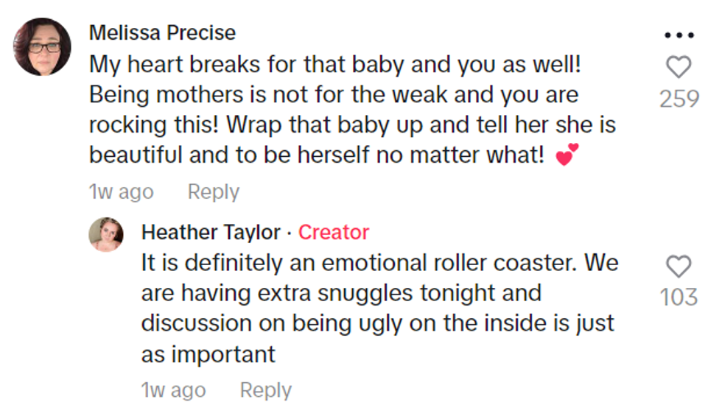Viewport: 722px width, 419px height.
Task: Click the timestamp under Heather's reply
Action: point(173,390)
